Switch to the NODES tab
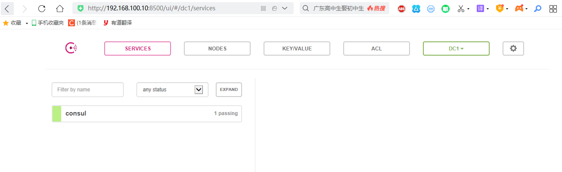 pos(217,49)
